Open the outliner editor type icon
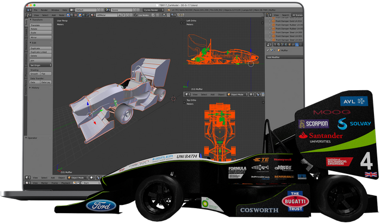This screenshot has height=224, width=380. click(x=269, y=15)
